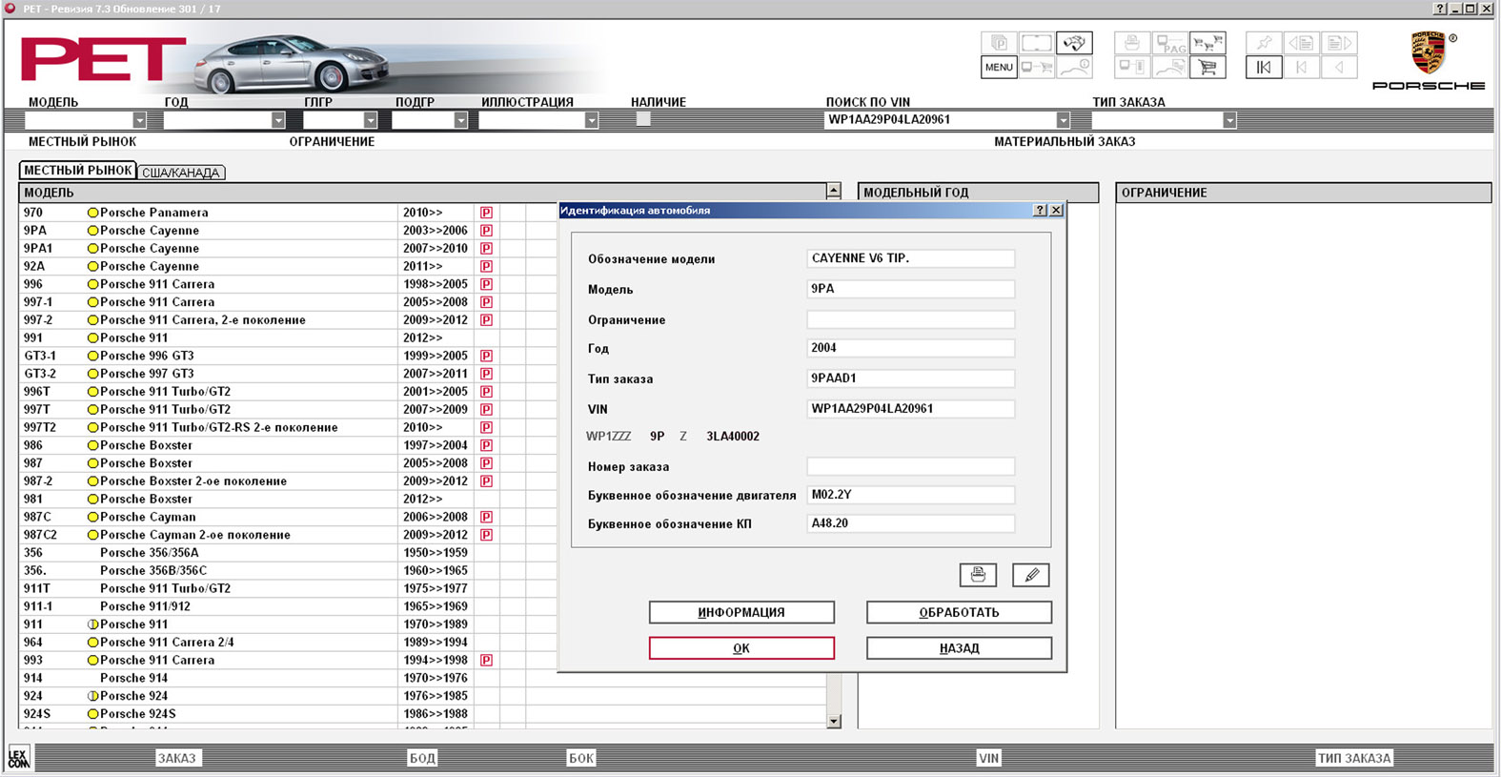Open the ГОД dropdown list
Screen dimensions: 1501x777
click(277, 120)
